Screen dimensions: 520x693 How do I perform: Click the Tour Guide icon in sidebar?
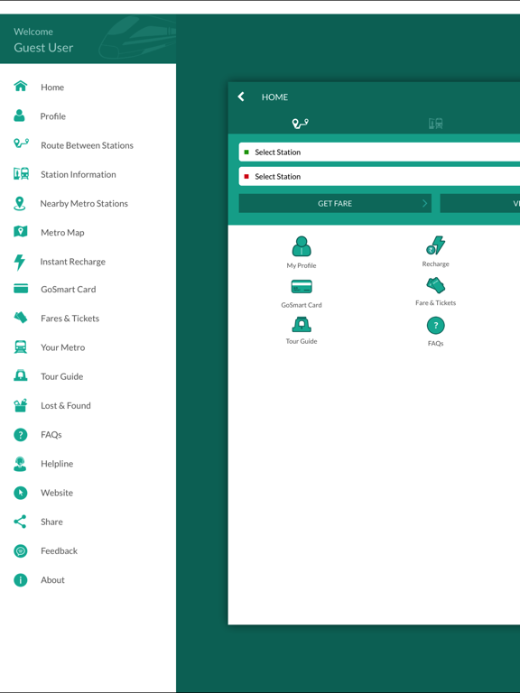21,375
